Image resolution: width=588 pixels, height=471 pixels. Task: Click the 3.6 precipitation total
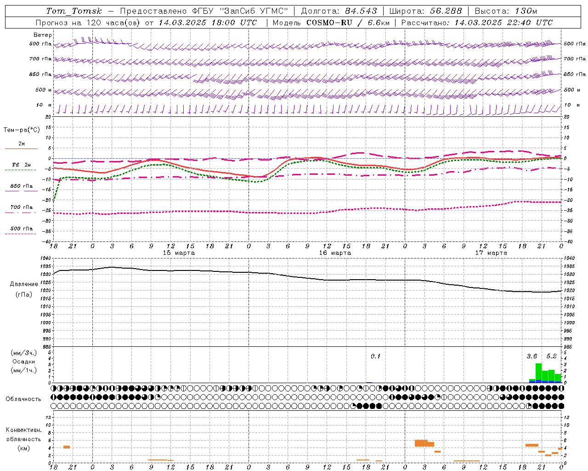(532, 356)
